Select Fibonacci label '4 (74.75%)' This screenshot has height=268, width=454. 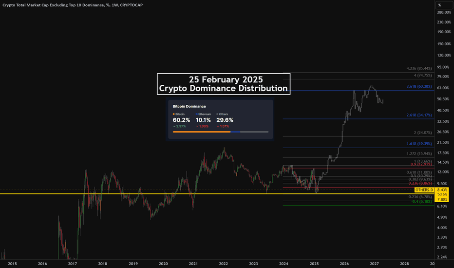[423, 76]
